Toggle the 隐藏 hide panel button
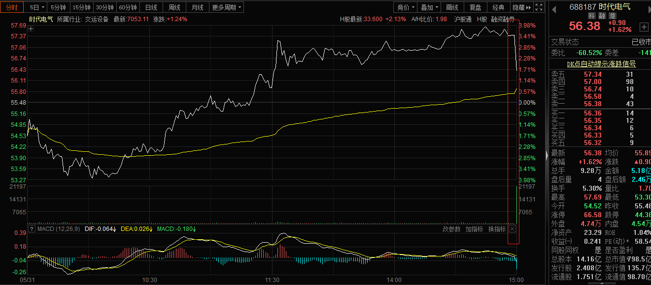Screen dimensions: 651x285 (x=521, y=7)
